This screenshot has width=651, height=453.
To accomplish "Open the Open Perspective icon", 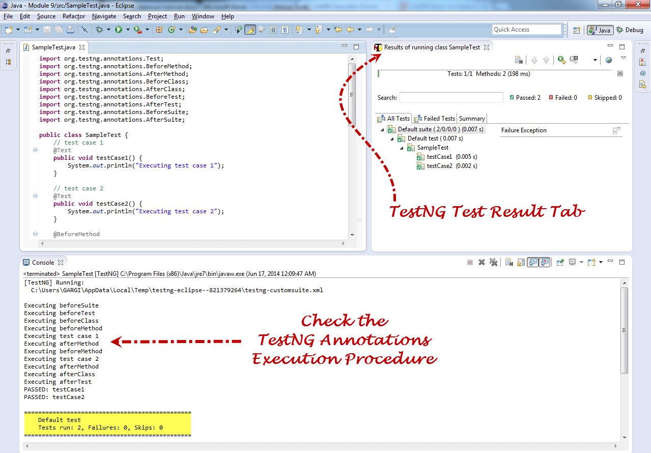I will pyautogui.click(x=577, y=30).
